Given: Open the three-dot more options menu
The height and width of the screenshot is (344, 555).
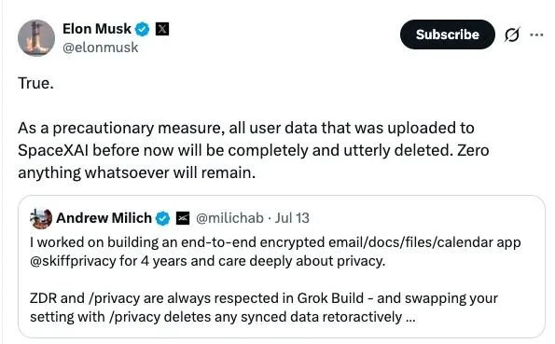Looking at the screenshot, I should [536, 34].
